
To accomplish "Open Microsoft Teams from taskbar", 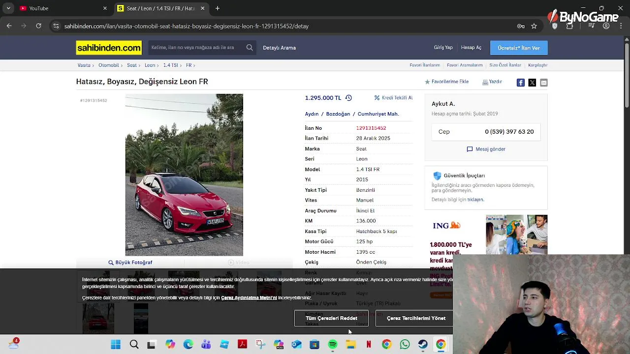I will (206, 345).
